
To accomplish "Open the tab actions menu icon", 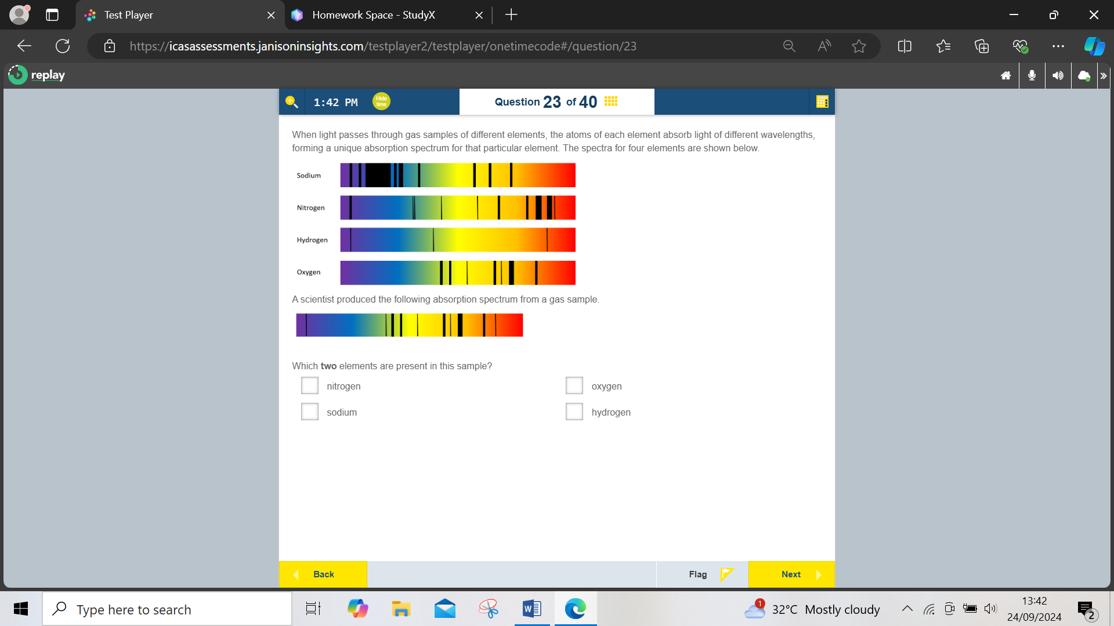I will [x=52, y=15].
